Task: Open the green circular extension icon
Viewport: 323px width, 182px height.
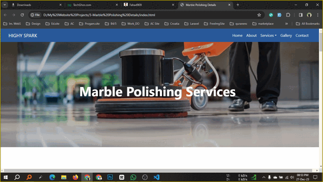Action: (271, 15)
